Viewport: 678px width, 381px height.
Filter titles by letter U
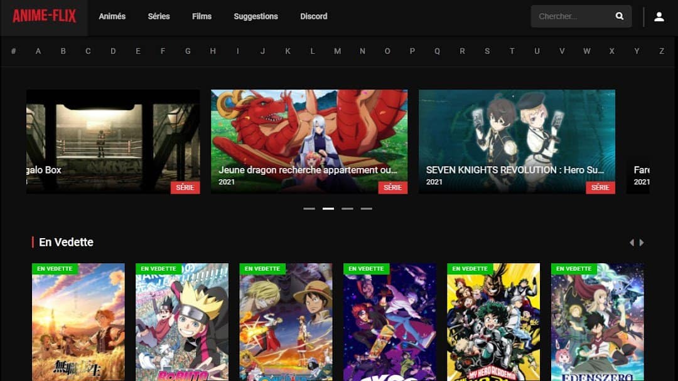pyautogui.click(x=537, y=51)
